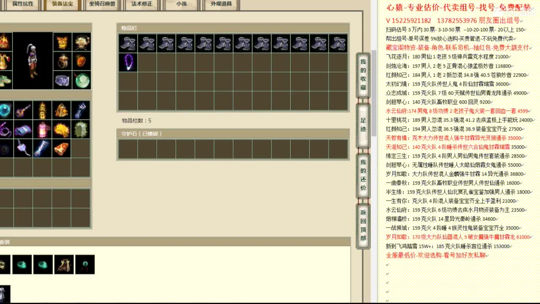Click a green ring in the 套装 panel

click(x=22, y=265)
